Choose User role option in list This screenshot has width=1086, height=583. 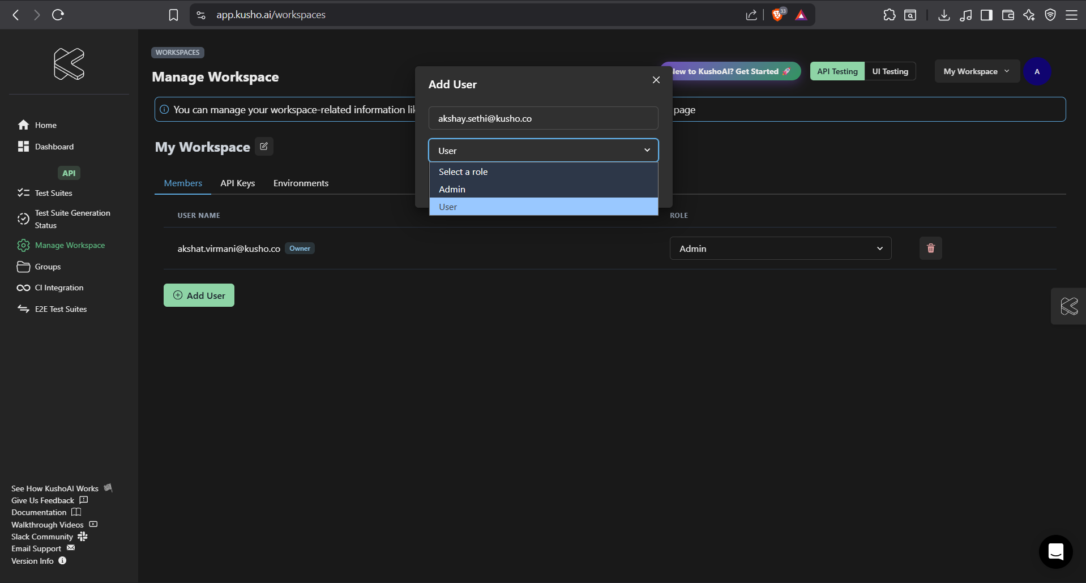click(x=544, y=207)
